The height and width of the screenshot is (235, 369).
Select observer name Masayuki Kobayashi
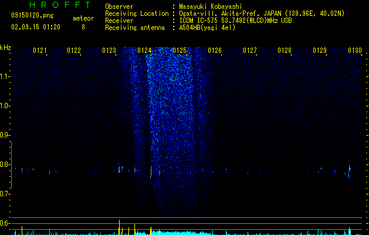click(211, 6)
